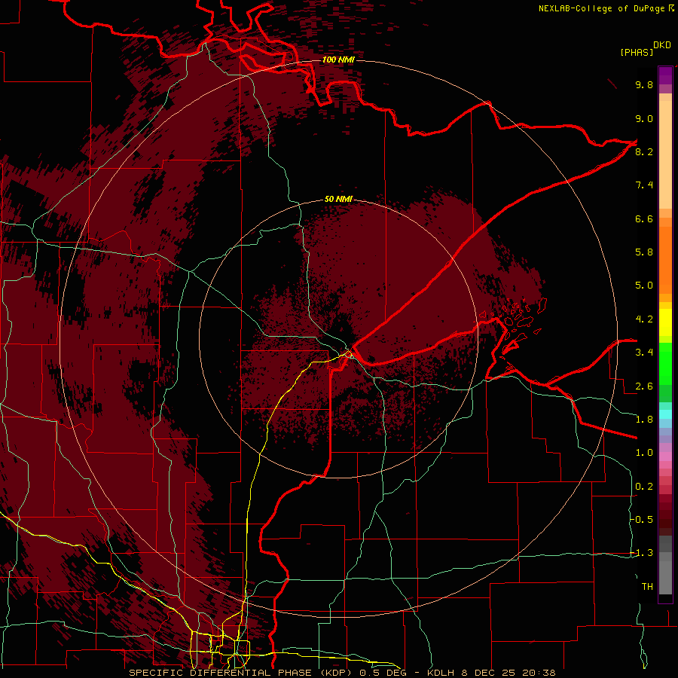Click the -0.5 legend value
Screen dimensions: 678x678
click(642, 520)
